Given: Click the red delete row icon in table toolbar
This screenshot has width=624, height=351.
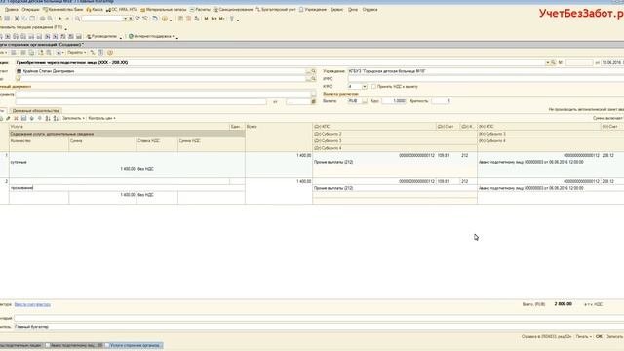Looking at the screenshot, I should pos(16,118).
